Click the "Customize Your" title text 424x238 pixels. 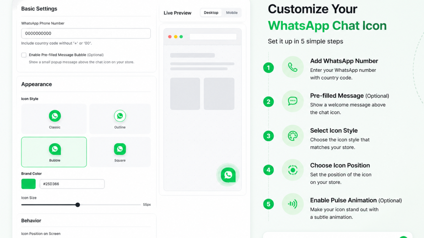[x=312, y=9]
